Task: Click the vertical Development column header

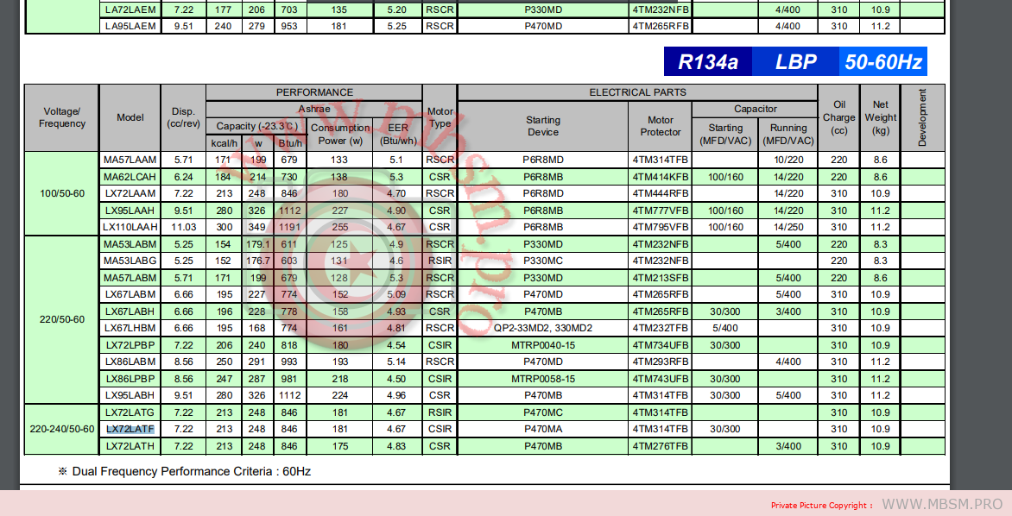Action: click(x=922, y=117)
